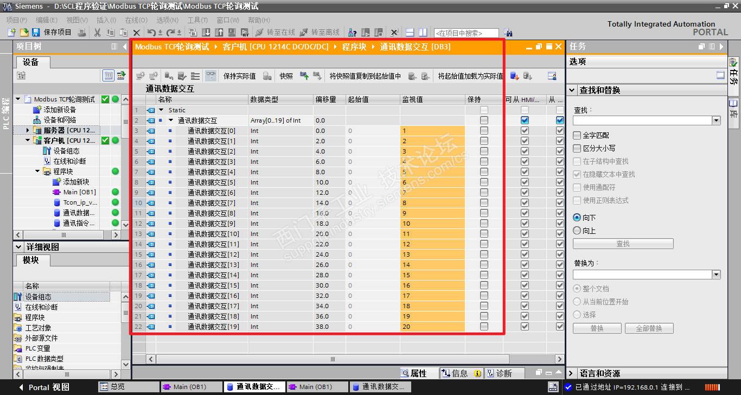Click the device configuration icon under 客户机
Screen dimensions: 741x395
pos(47,151)
